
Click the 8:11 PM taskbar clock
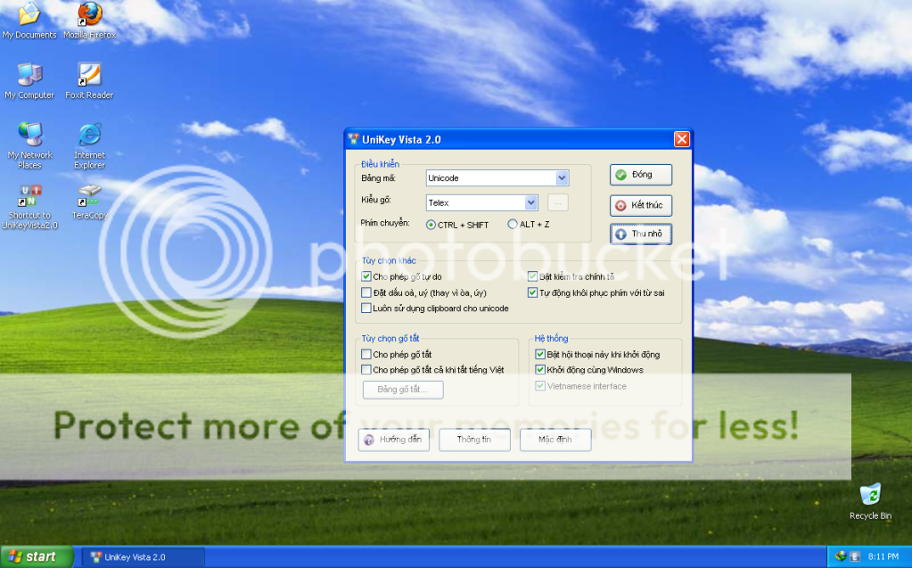pyautogui.click(x=883, y=557)
